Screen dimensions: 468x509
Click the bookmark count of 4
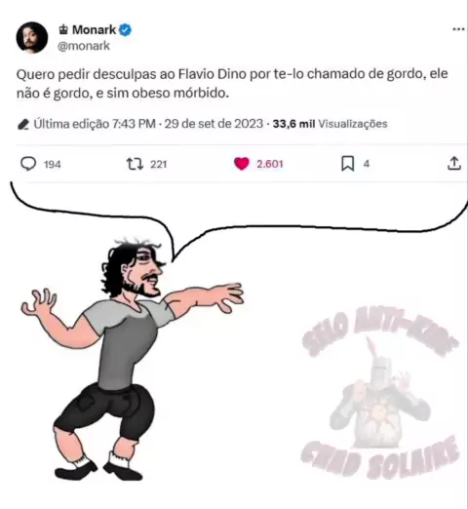click(367, 164)
